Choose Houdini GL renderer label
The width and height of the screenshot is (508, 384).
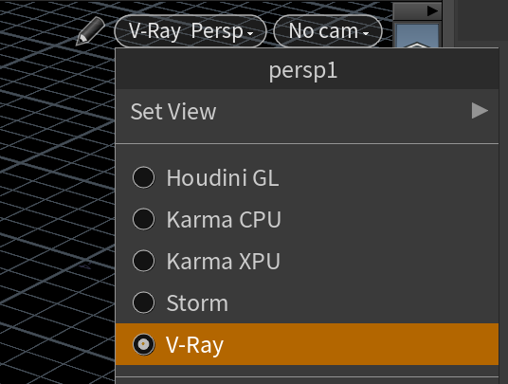point(223,178)
